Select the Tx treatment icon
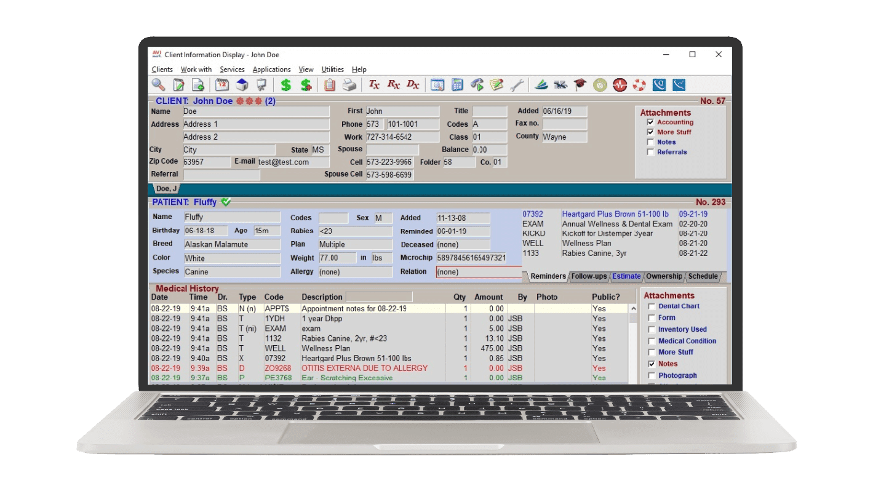The width and height of the screenshot is (873, 491). (374, 85)
